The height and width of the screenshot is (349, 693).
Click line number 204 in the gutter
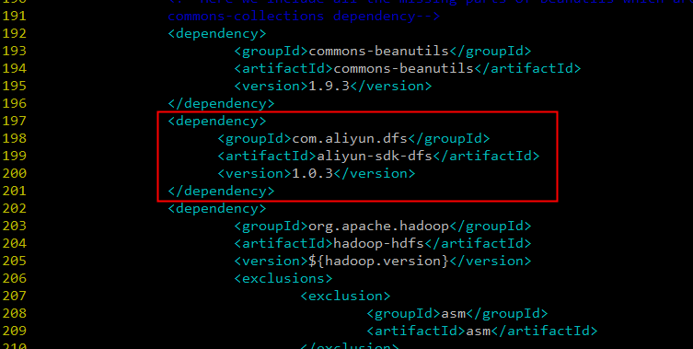[x=14, y=243]
